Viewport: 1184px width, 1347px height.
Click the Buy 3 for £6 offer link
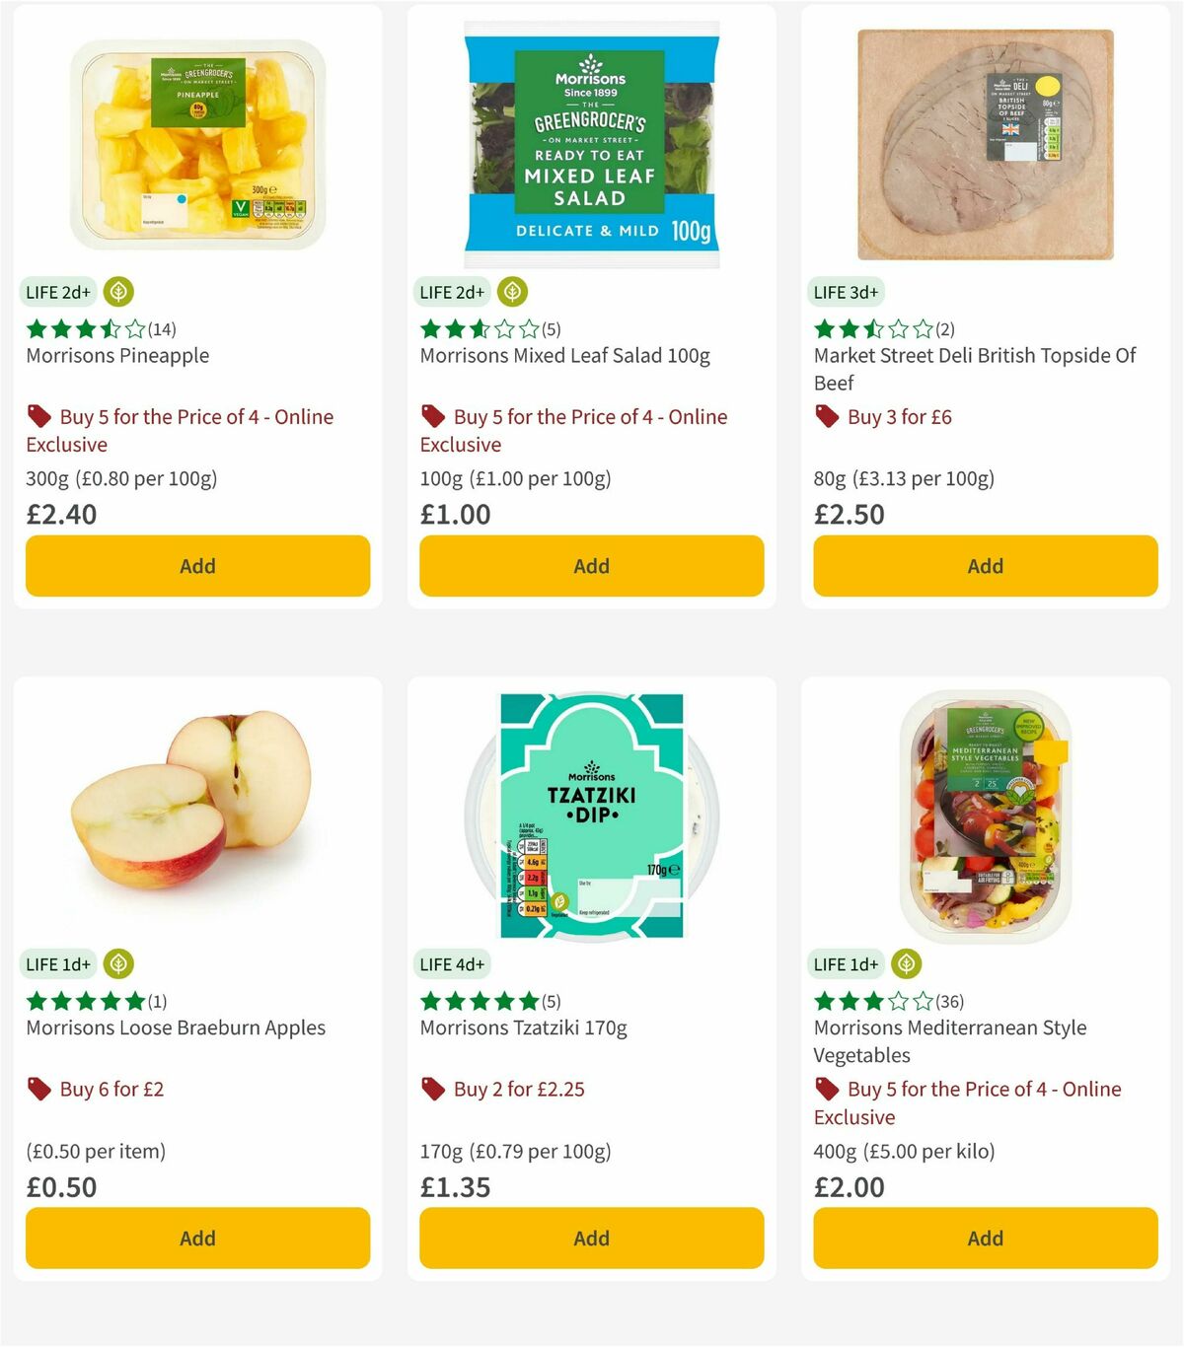pyautogui.click(x=899, y=416)
